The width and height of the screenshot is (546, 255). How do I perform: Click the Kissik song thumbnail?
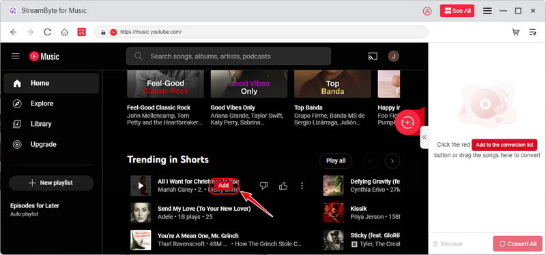click(333, 213)
